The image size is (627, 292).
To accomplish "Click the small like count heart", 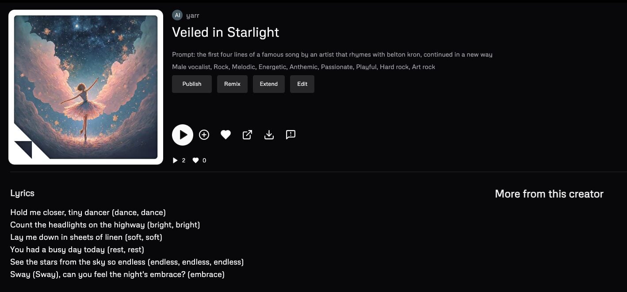I will tap(195, 161).
